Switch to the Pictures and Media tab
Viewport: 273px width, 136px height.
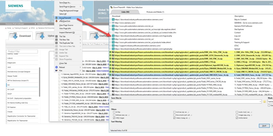tap(155, 12)
